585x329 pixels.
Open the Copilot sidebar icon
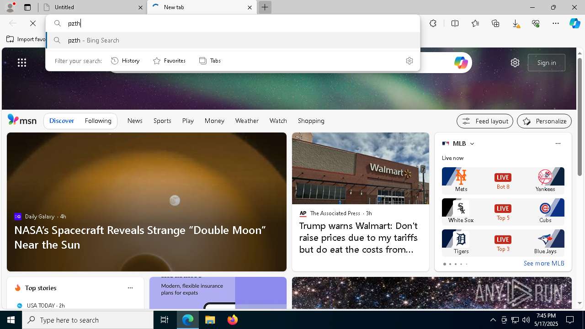(574, 23)
